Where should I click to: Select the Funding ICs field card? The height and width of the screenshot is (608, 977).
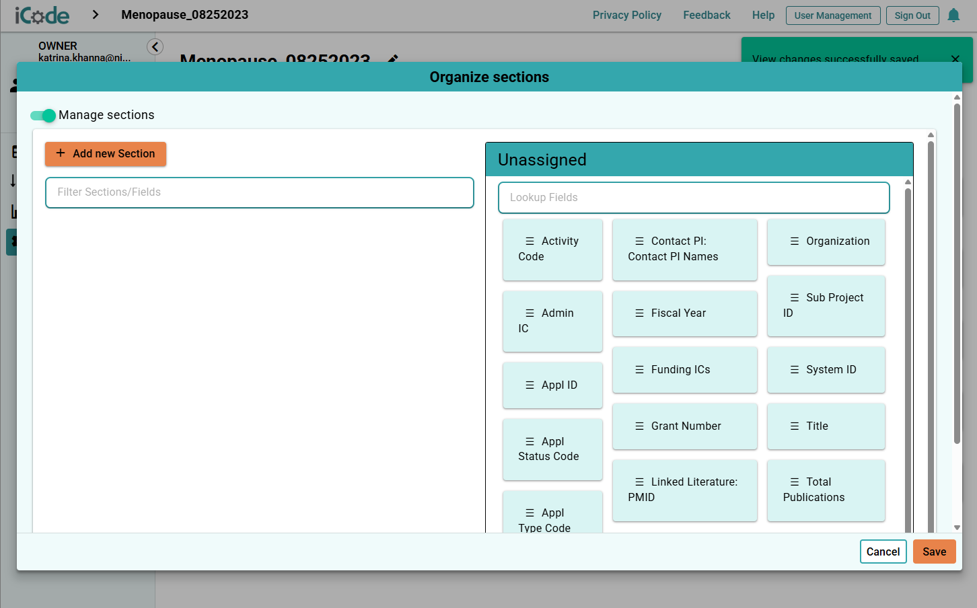(685, 370)
